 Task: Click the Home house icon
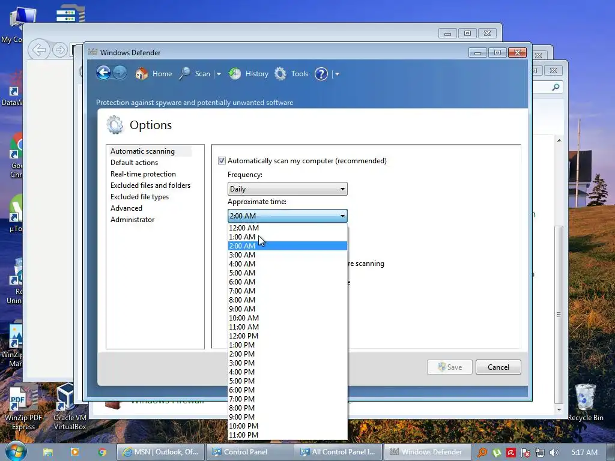(x=141, y=73)
